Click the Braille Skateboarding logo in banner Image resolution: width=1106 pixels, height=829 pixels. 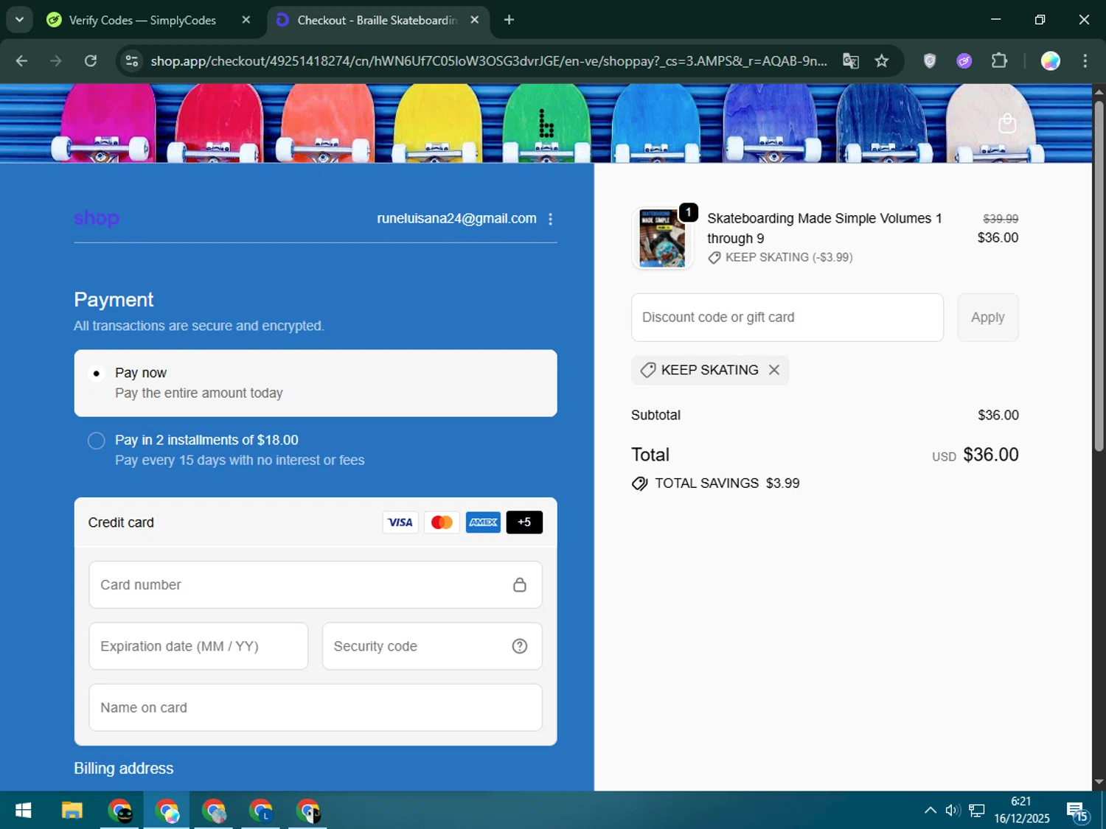(x=546, y=124)
